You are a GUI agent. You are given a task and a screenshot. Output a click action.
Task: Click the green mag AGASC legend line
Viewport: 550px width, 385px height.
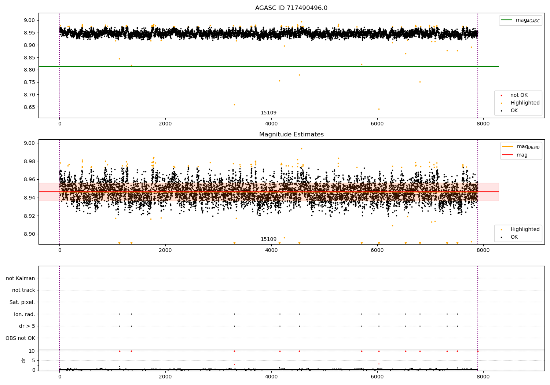click(507, 20)
